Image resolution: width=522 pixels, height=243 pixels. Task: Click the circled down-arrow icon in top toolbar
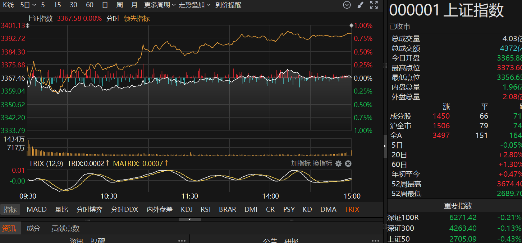tap(347, 5)
